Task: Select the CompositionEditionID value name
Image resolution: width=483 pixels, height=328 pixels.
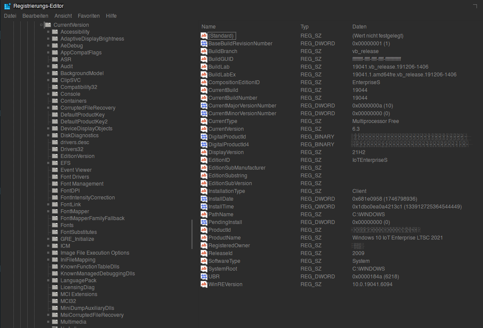Action: click(234, 82)
